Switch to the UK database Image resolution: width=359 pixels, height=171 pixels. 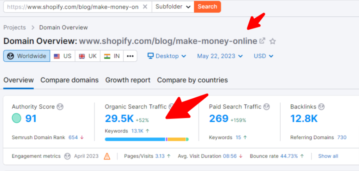[88, 56]
